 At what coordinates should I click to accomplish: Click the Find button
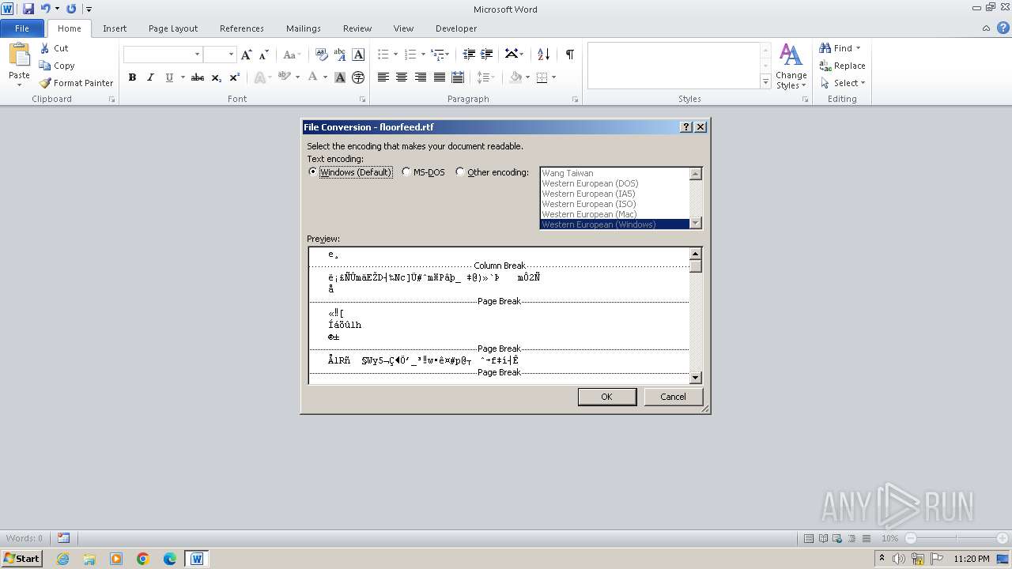click(840, 48)
